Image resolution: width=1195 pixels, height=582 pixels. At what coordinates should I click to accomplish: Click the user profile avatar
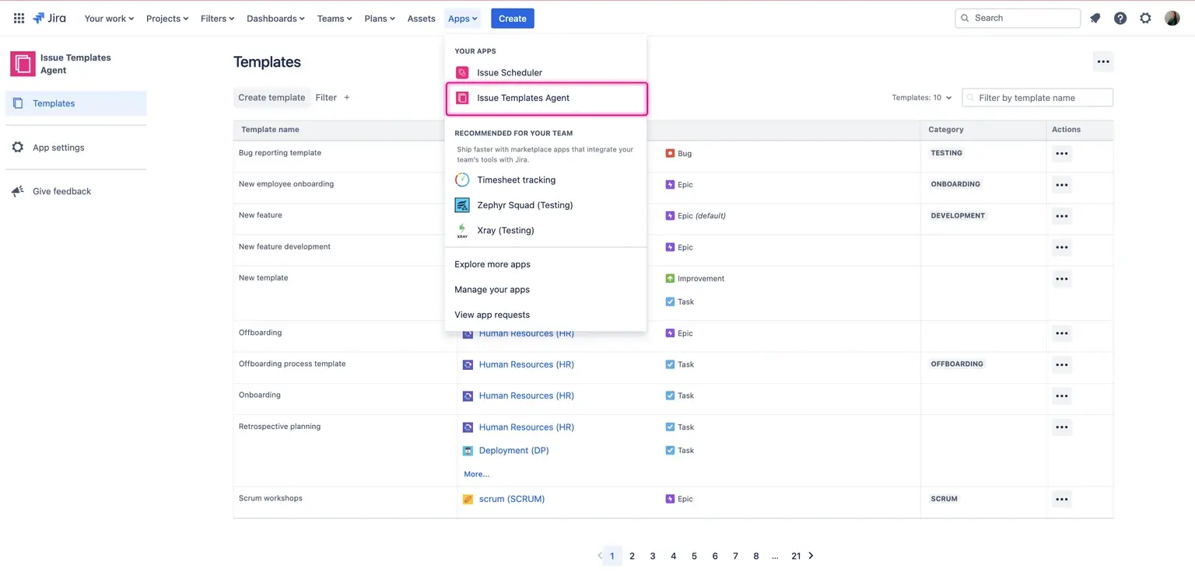[1172, 18]
